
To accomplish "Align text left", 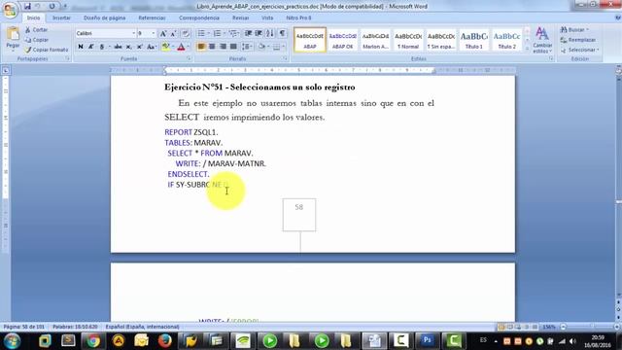I will point(201,47).
